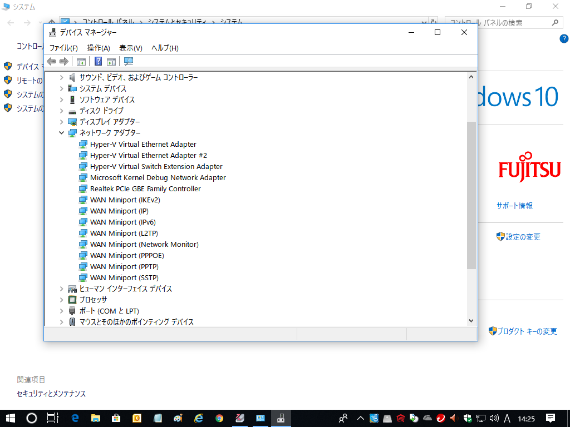Open the Windows Start menu
The width and height of the screenshot is (570, 427).
pyautogui.click(x=11, y=418)
